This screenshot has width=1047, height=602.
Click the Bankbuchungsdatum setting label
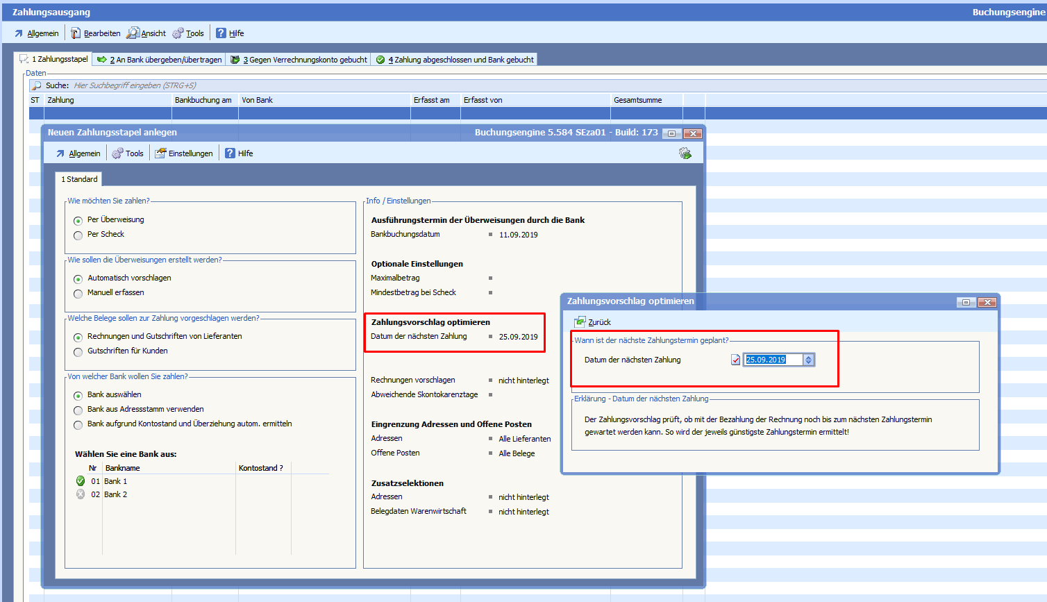tap(405, 235)
